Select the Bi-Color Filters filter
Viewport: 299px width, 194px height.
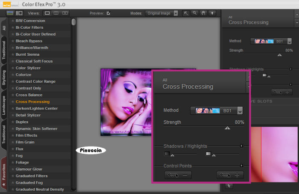[x=29, y=27]
